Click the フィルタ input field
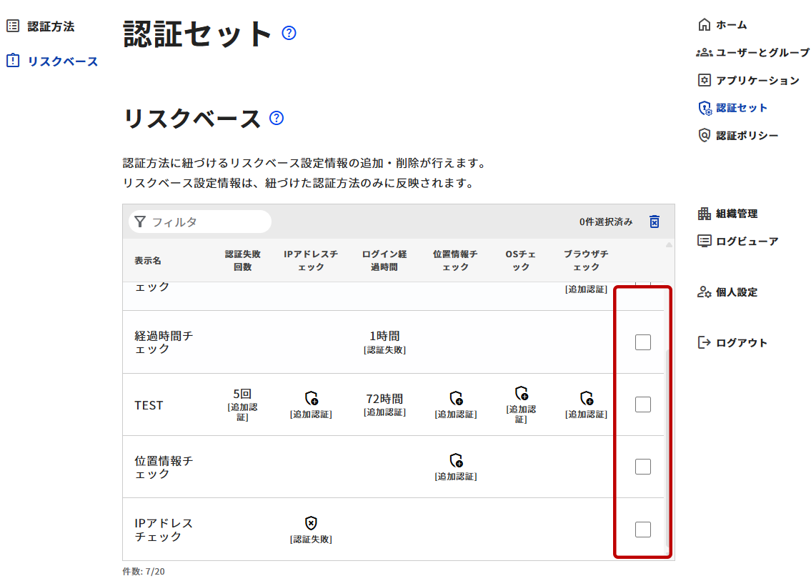Screen dimensions: 811x581 pyautogui.click(x=207, y=222)
